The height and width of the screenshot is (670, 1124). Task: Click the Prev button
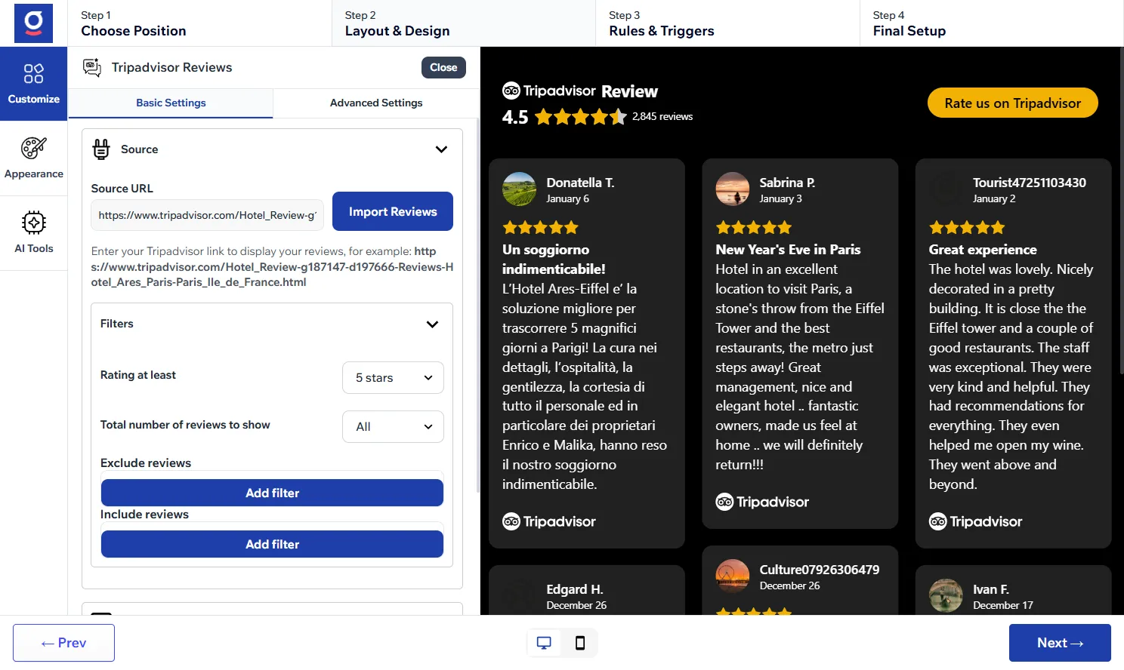[x=63, y=643]
